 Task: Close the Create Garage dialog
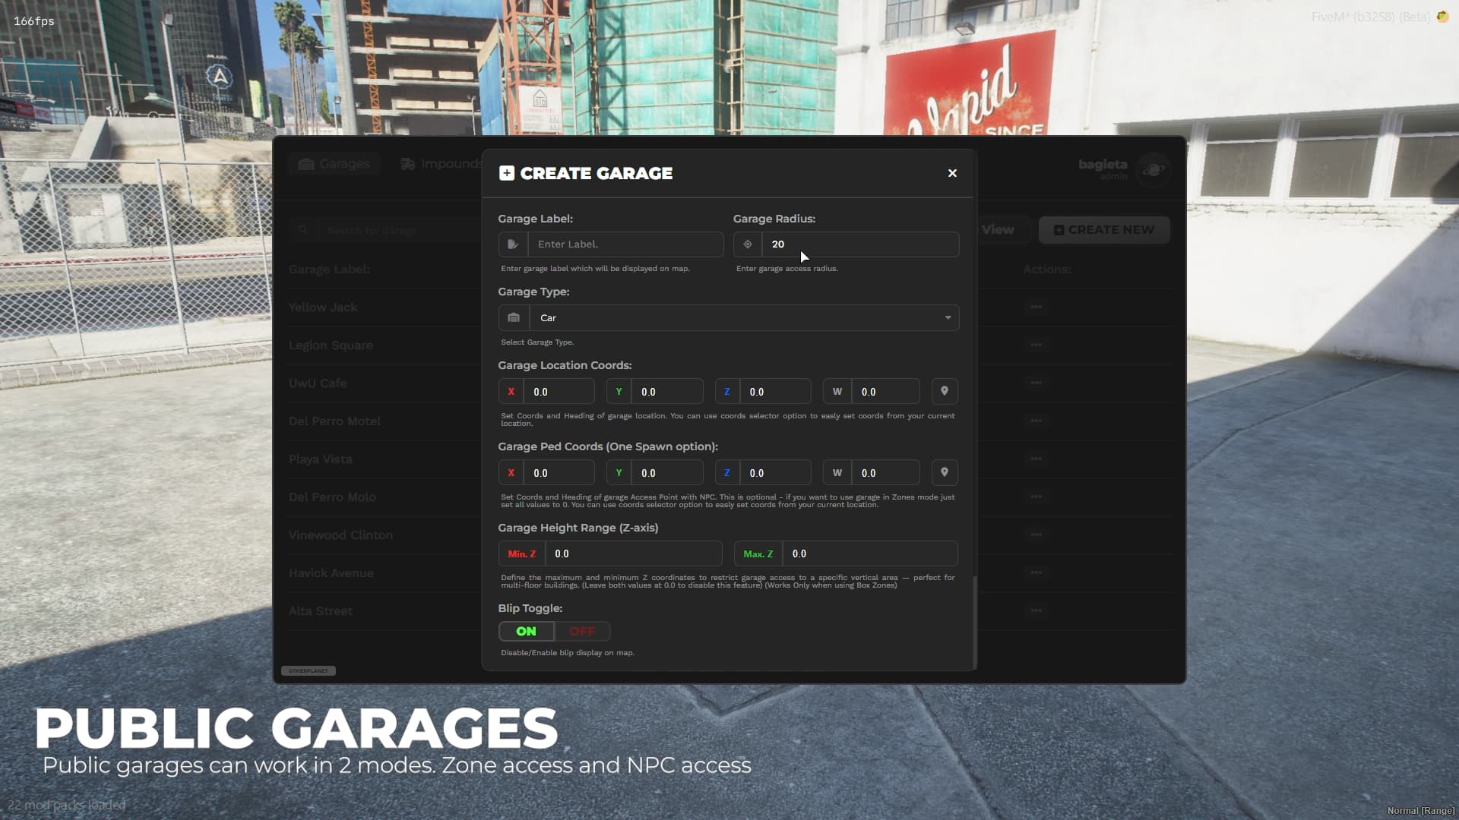click(952, 173)
